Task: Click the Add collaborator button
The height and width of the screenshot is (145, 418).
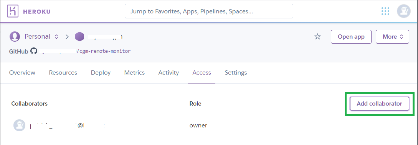Action: click(x=379, y=104)
